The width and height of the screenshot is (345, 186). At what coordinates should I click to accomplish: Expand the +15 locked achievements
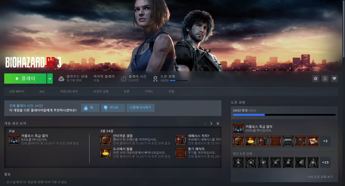(x=326, y=162)
